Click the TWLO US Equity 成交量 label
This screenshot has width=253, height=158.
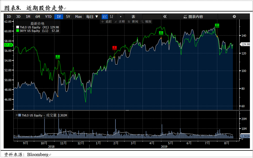(x=39, y=115)
